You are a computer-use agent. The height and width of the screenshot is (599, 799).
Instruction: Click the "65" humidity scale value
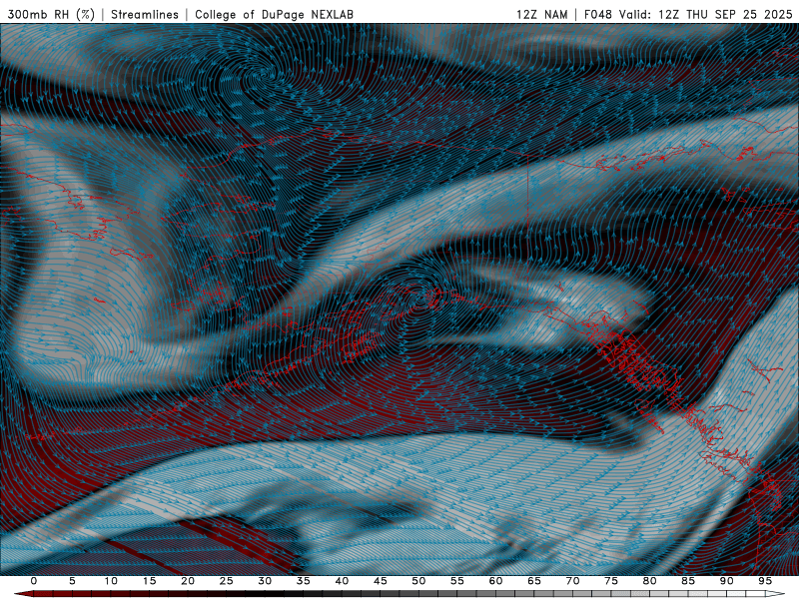534,581
